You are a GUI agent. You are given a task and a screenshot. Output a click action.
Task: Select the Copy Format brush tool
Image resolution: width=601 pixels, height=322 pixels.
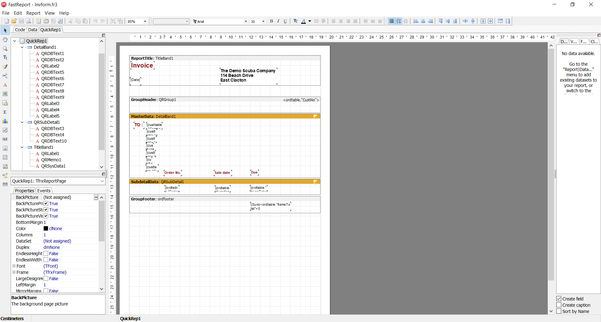[x=5, y=67]
